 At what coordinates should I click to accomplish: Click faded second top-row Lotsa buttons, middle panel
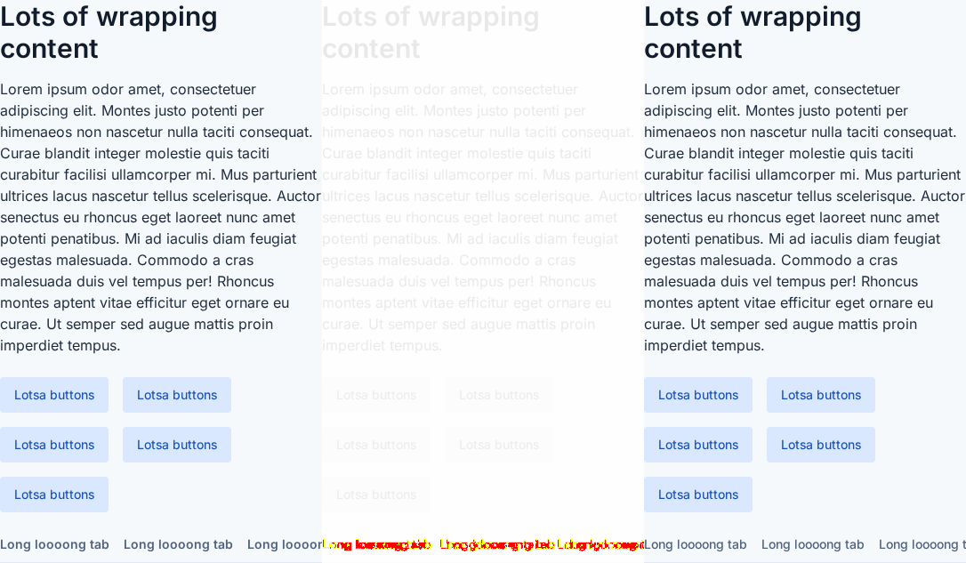(499, 395)
